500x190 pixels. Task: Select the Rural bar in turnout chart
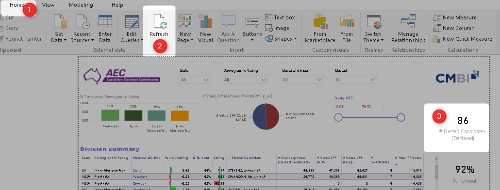[133, 115]
